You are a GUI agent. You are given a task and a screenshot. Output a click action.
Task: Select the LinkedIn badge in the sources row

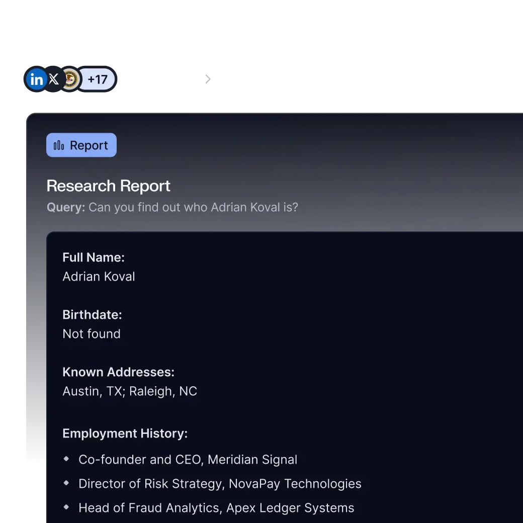click(35, 78)
